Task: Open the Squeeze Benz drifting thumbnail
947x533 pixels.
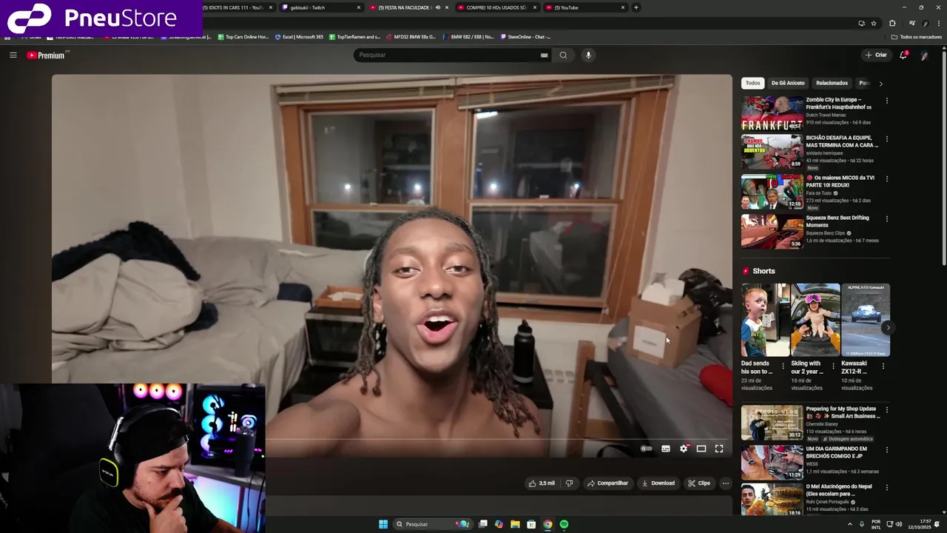Action: coord(772,231)
